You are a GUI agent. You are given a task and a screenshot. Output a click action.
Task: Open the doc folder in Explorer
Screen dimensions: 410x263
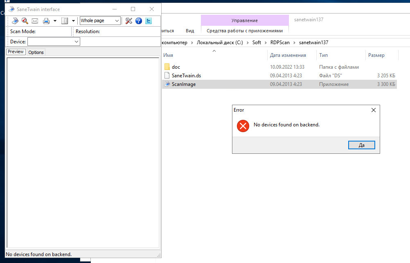click(176, 67)
